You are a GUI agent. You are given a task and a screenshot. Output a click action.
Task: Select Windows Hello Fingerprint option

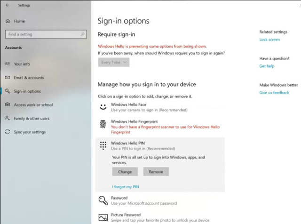tap(160, 127)
